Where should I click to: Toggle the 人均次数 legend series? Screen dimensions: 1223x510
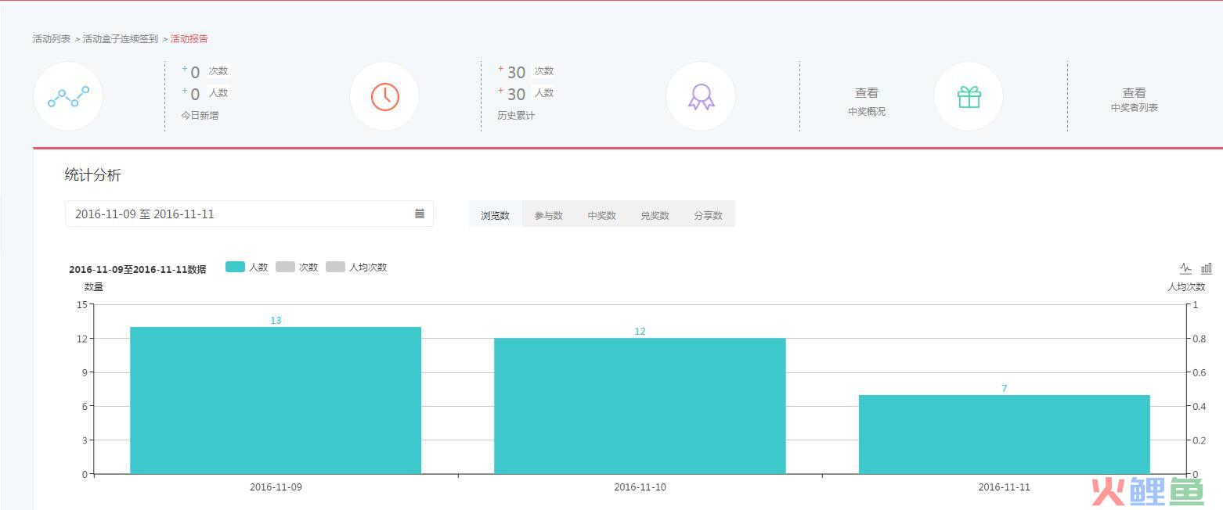click(x=356, y=267)
